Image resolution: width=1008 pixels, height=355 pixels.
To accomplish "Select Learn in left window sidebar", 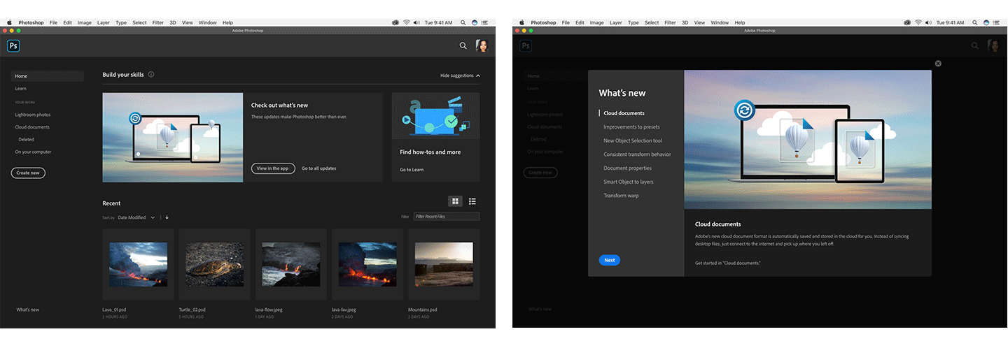I will tap(21, 89).
